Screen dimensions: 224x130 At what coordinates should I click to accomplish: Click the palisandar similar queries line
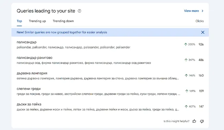tap(73, 47)
